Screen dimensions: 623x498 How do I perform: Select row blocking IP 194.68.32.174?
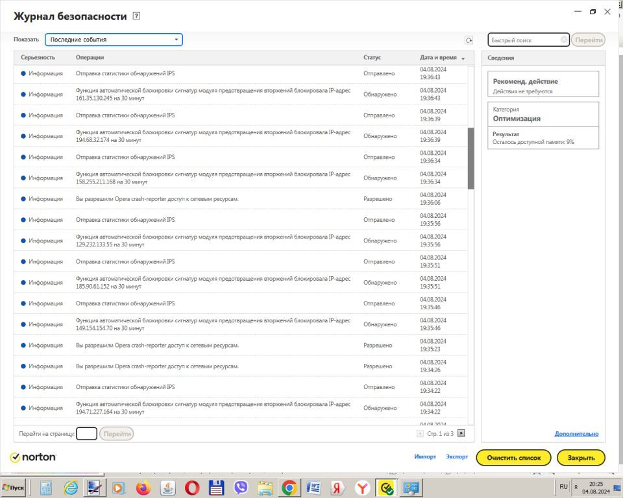(241, 136)
